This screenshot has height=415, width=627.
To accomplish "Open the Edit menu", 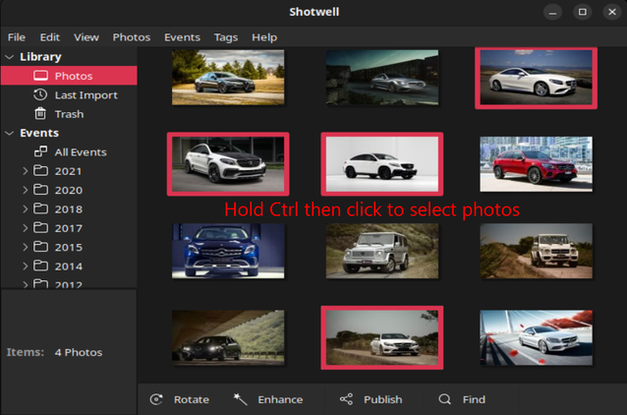I will coord(49,37).
